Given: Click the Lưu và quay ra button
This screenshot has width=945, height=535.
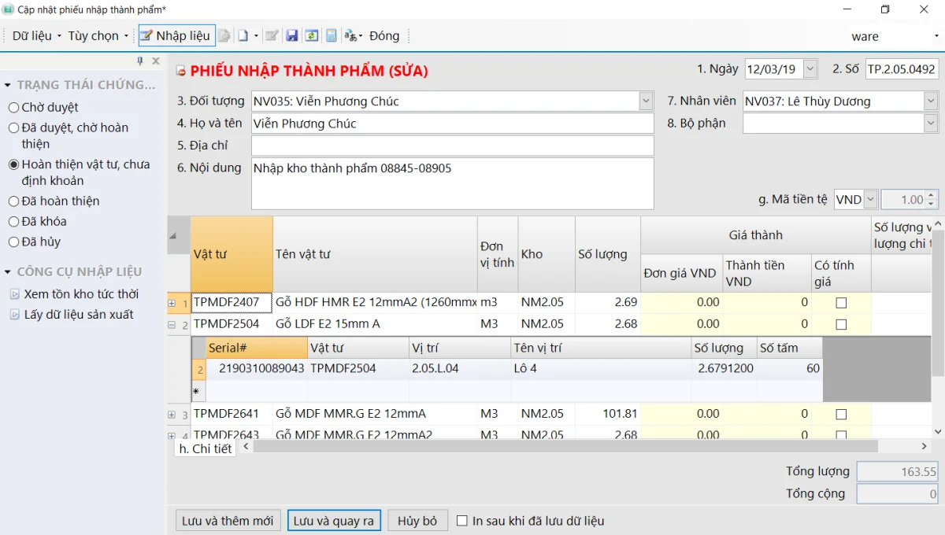Looking at the screenshot, I should pyautogui.click(x=334, y=521).
